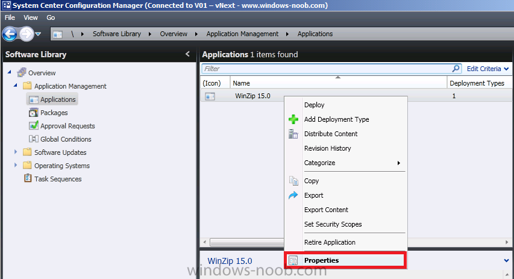Click the Distribute Content server icon
514x279 pixels.
(x=293, y=134)
